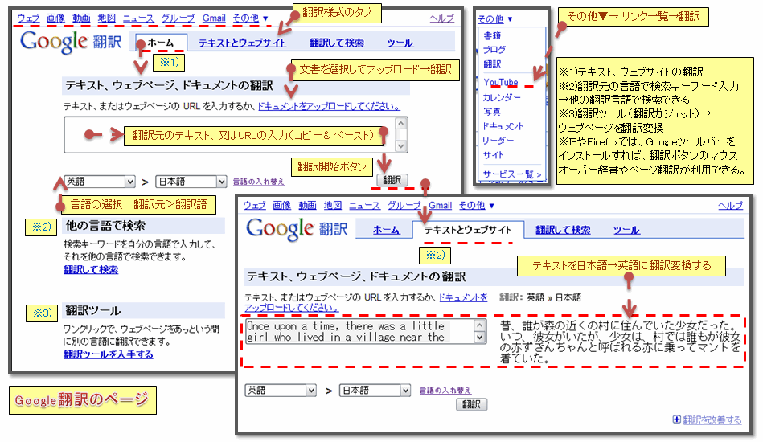Image resolution: width=763 pixels, height=442 pixels.
Task: Switch to 翻訳して検索 tab in left window
Action: [337, 43]
